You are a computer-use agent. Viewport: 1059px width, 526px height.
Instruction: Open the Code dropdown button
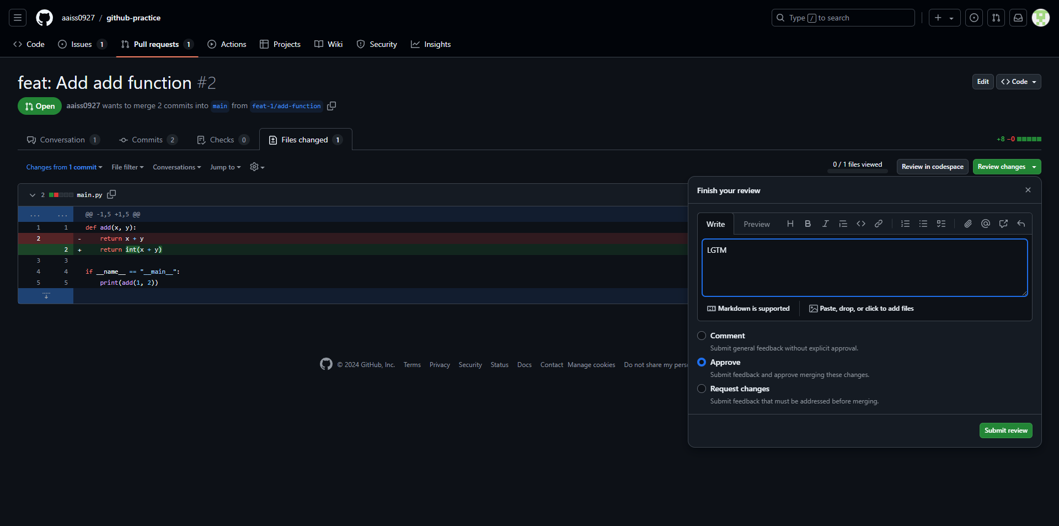tap(1018, 82)
